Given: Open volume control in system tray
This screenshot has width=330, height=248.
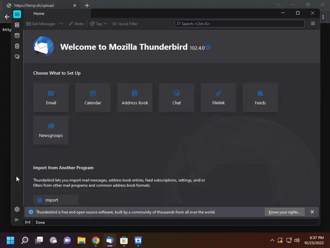Looking at the screenshot, I should click(297, 240).
